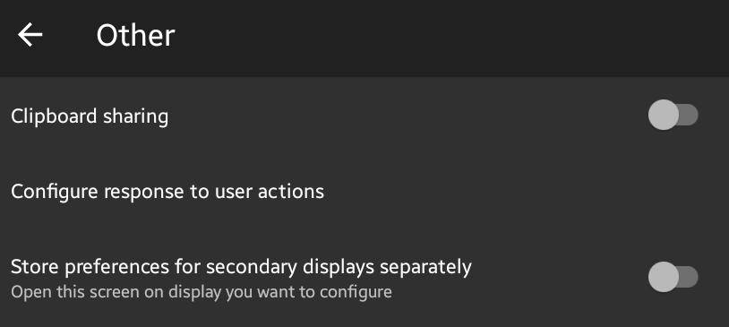Click the word 'Configure' in second setting
729x327 pixels.
(55, 192)
